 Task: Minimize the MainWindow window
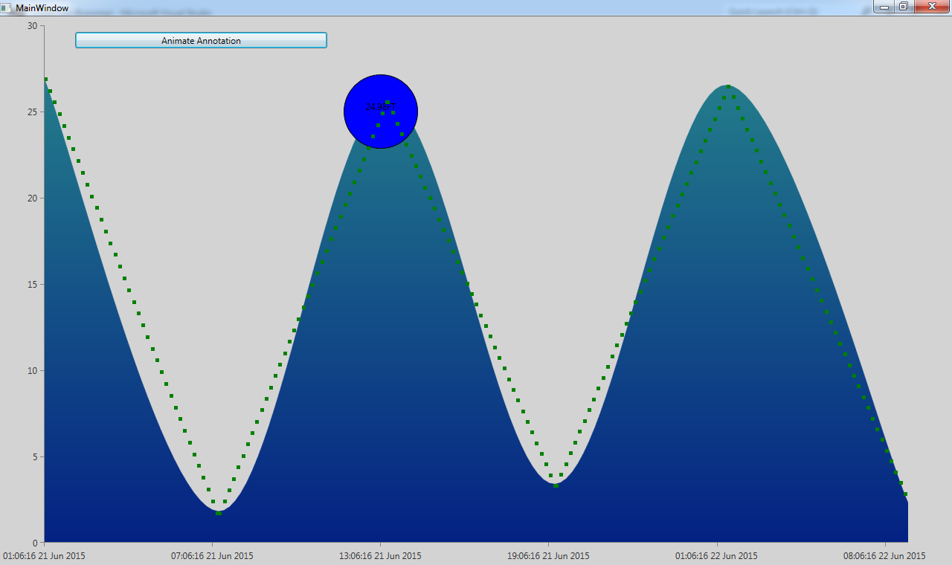coord(884,6)
